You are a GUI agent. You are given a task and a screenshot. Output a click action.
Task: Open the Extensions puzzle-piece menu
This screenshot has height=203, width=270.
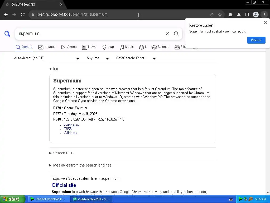point(230,15)
